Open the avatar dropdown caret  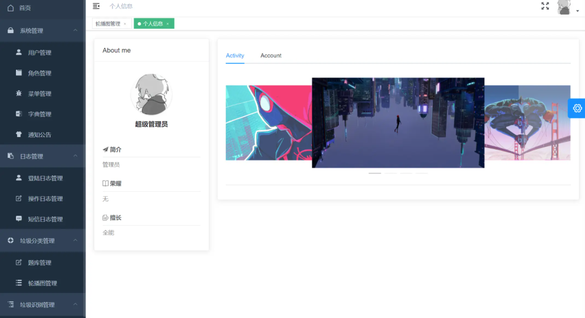tap(577, 11)
